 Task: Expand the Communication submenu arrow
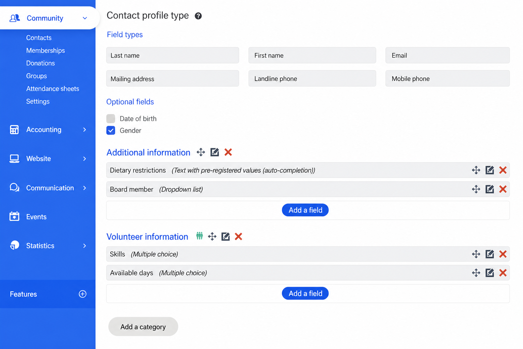tap(84, 188)
